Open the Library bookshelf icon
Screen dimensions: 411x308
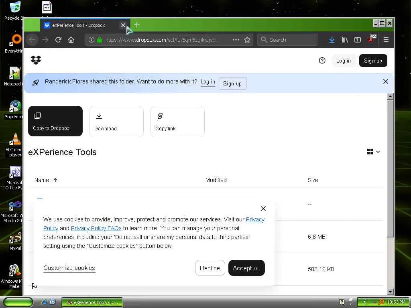point(345,40)
